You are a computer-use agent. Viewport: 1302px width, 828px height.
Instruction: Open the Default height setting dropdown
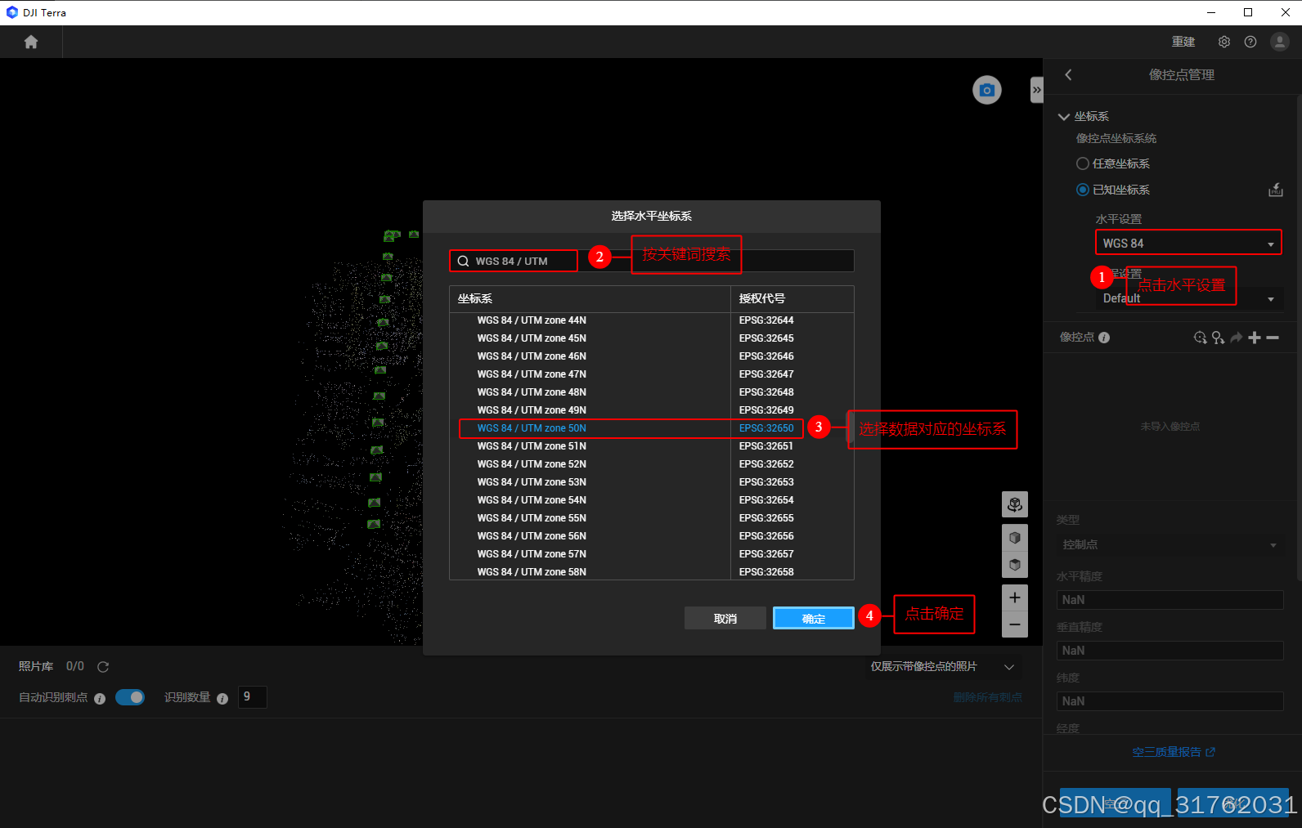point(1188,298)
